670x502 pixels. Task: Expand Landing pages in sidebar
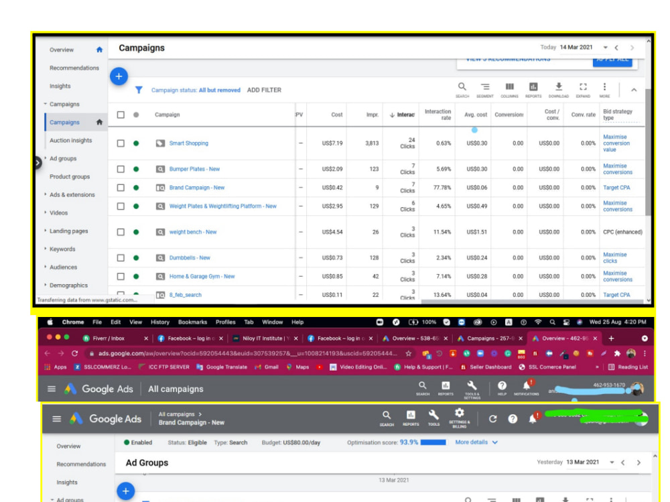pos(46,231)
